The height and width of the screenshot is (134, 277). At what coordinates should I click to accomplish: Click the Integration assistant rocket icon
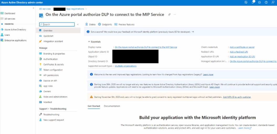(x=40, y=41)
